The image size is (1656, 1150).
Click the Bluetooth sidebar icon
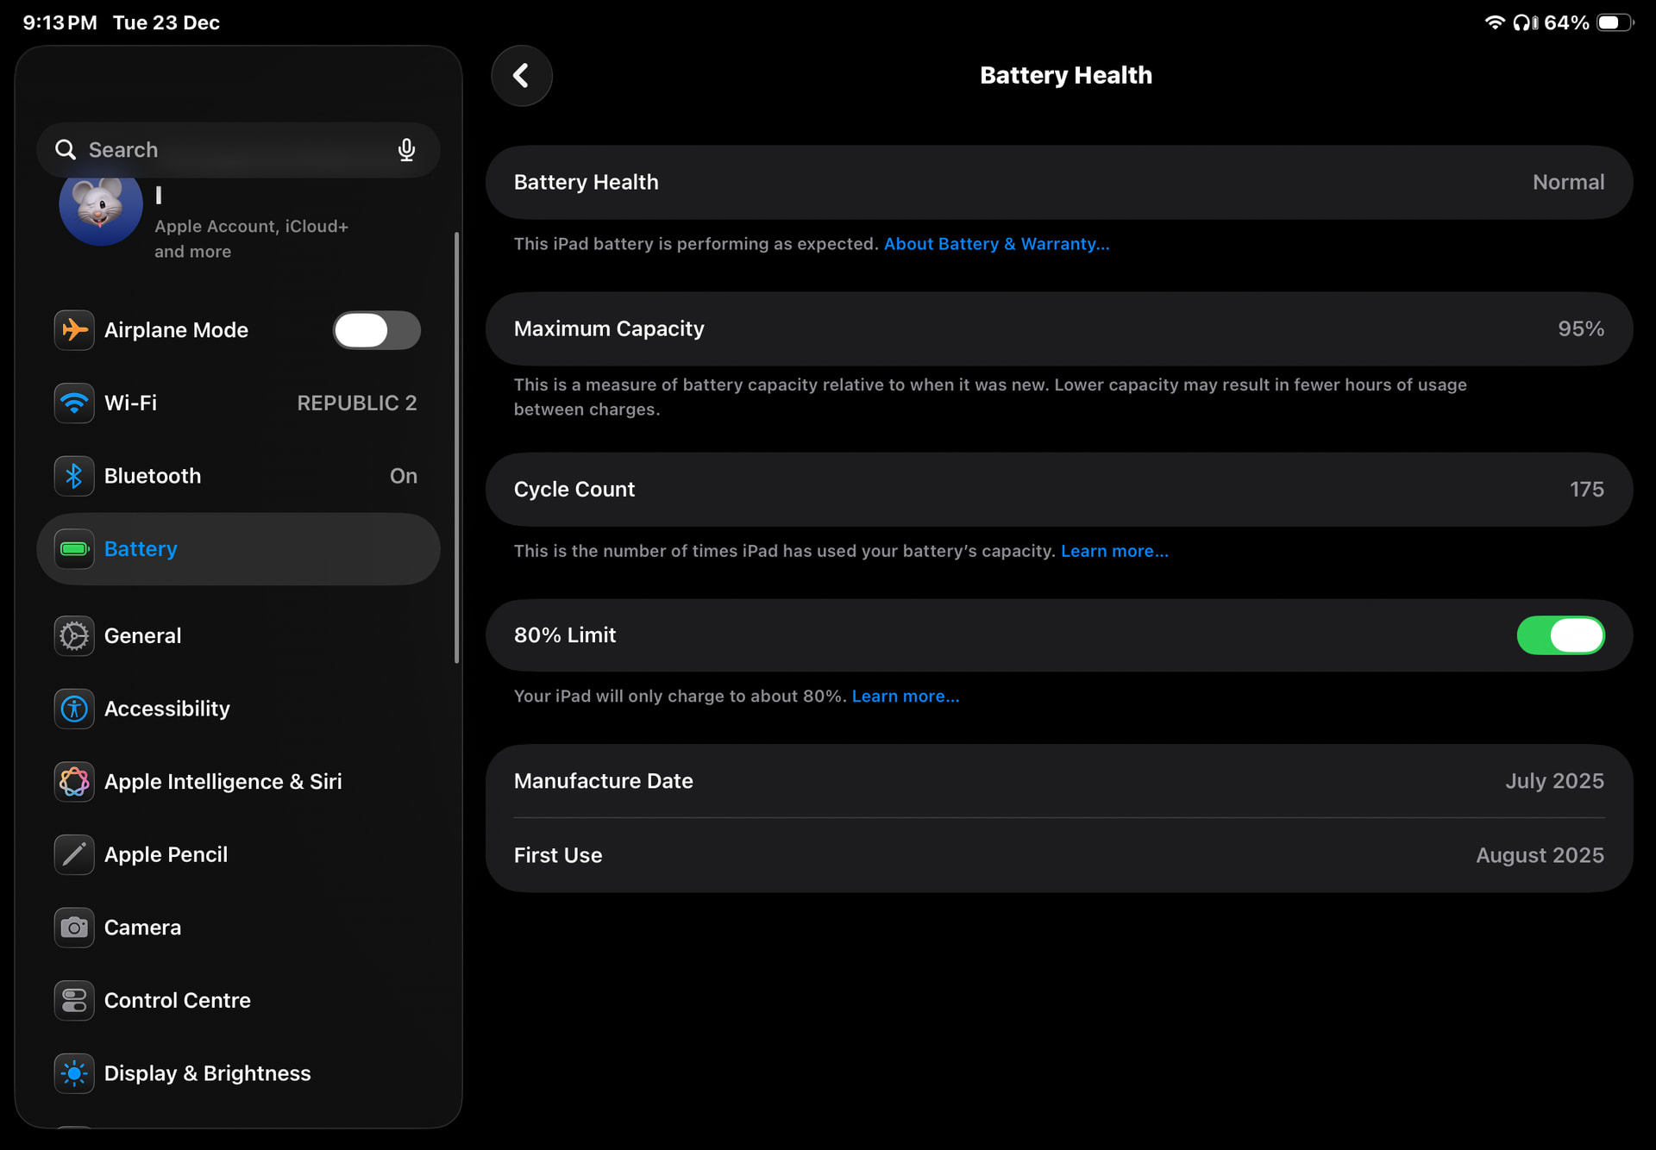(x=74, y=476)
